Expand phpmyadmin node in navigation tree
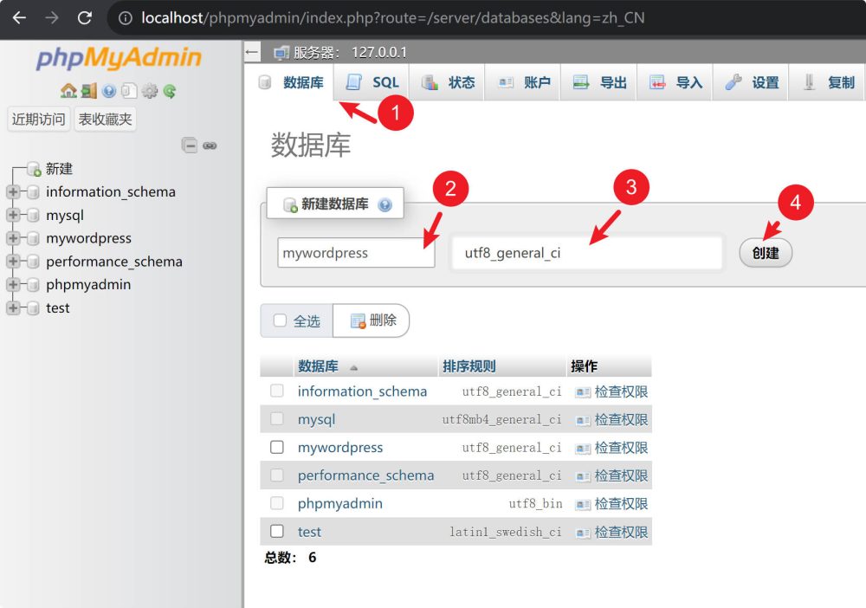This screenshot has height=608, width=866. click(x=13, y=284)
